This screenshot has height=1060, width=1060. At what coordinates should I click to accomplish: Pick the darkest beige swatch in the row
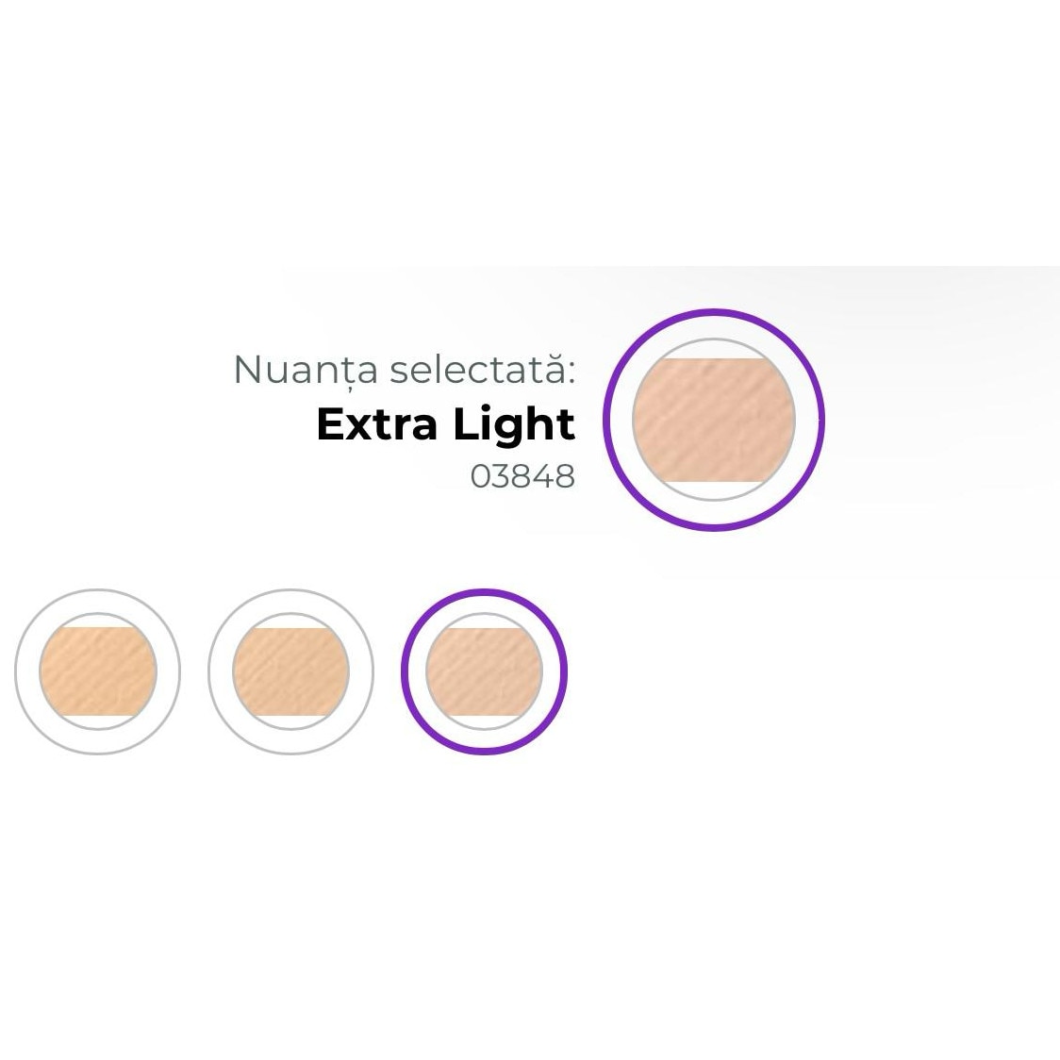point(98,672)
